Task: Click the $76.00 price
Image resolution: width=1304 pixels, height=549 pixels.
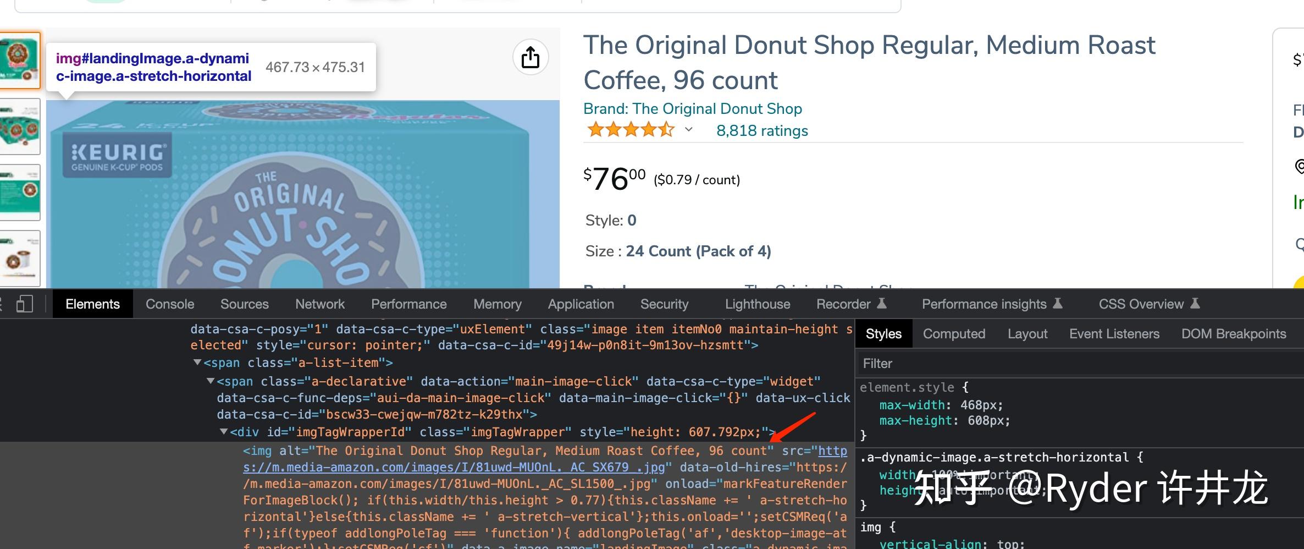Action: pyautogui.click(x=614, y=179)
